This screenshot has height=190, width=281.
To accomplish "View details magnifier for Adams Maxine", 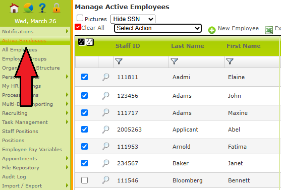I will pyautogui.click(x=106, y=112).
